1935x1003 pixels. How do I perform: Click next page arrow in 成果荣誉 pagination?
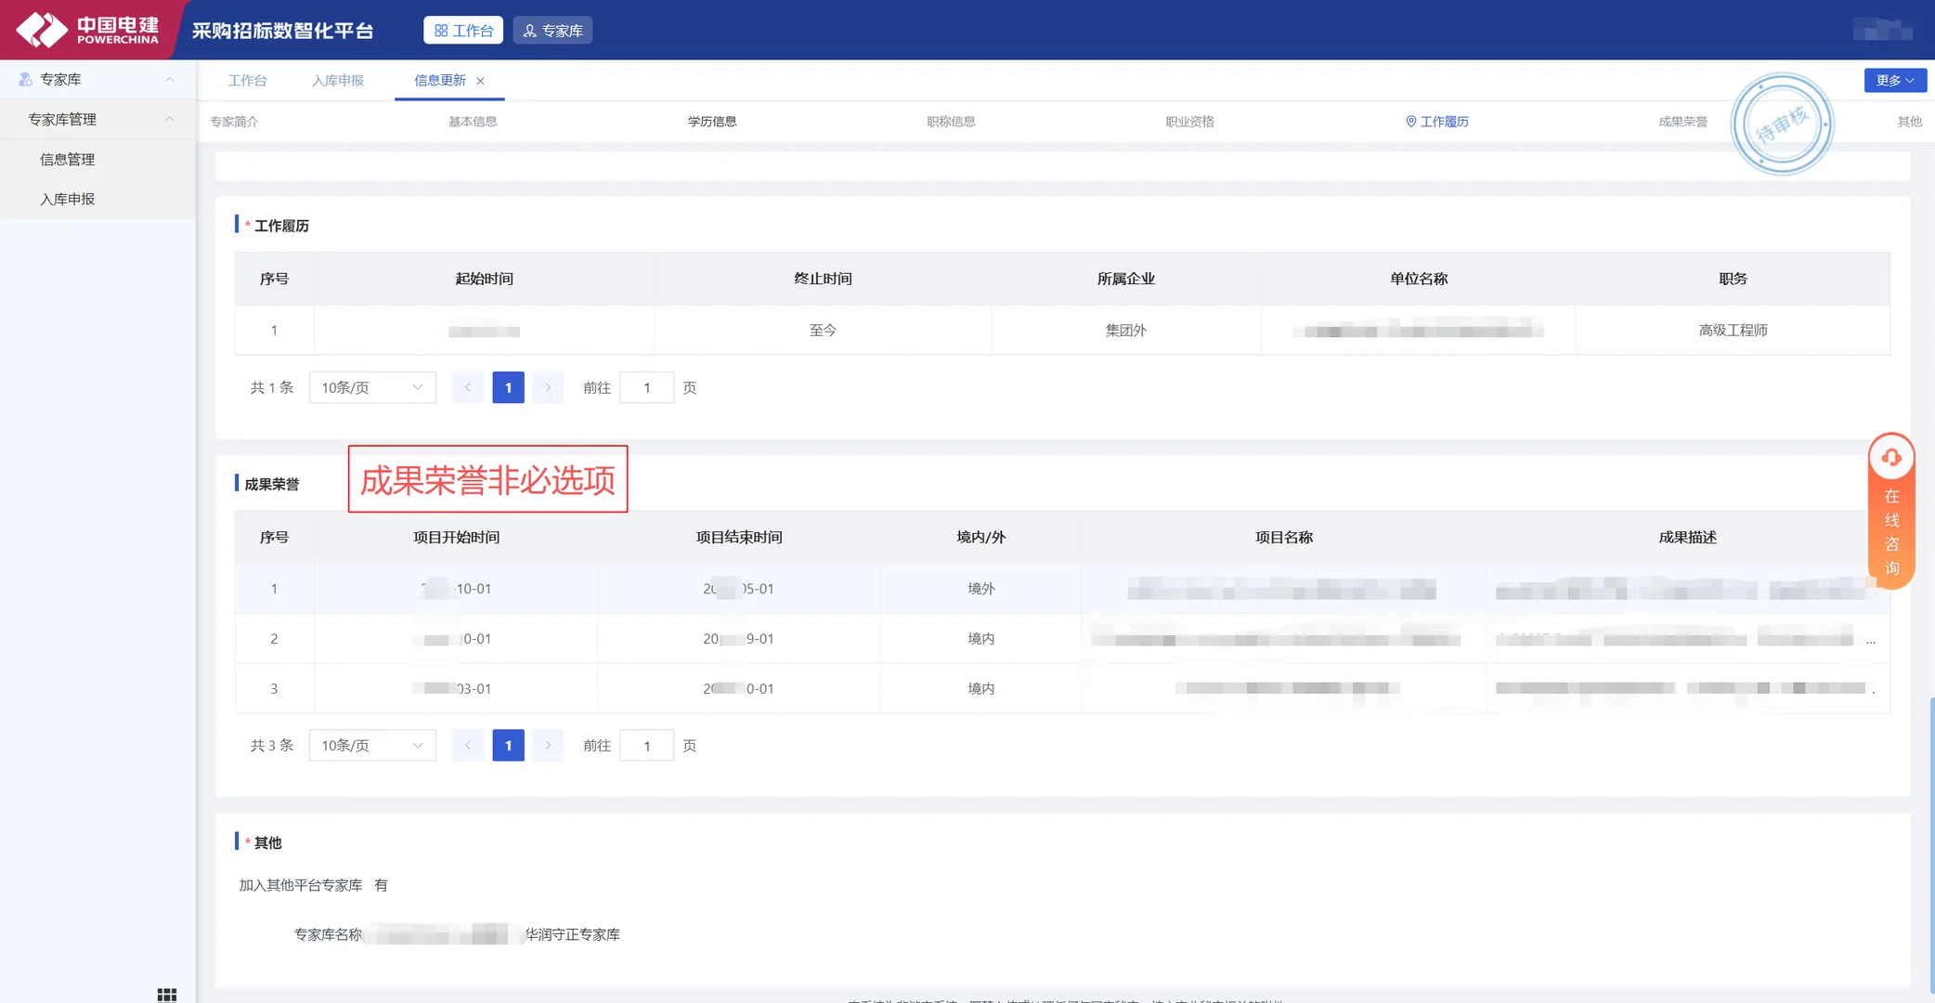pyautogui.click(x=548, y=745)
